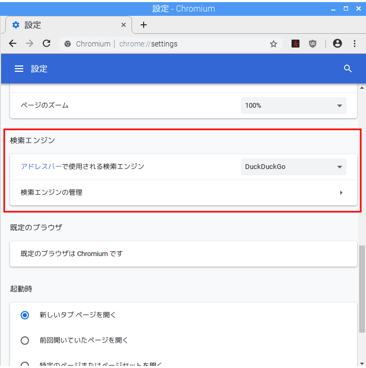Select the partially visible 特定のページ radio option
This screenshot has height=368, width=366.
tap(25, 364)
